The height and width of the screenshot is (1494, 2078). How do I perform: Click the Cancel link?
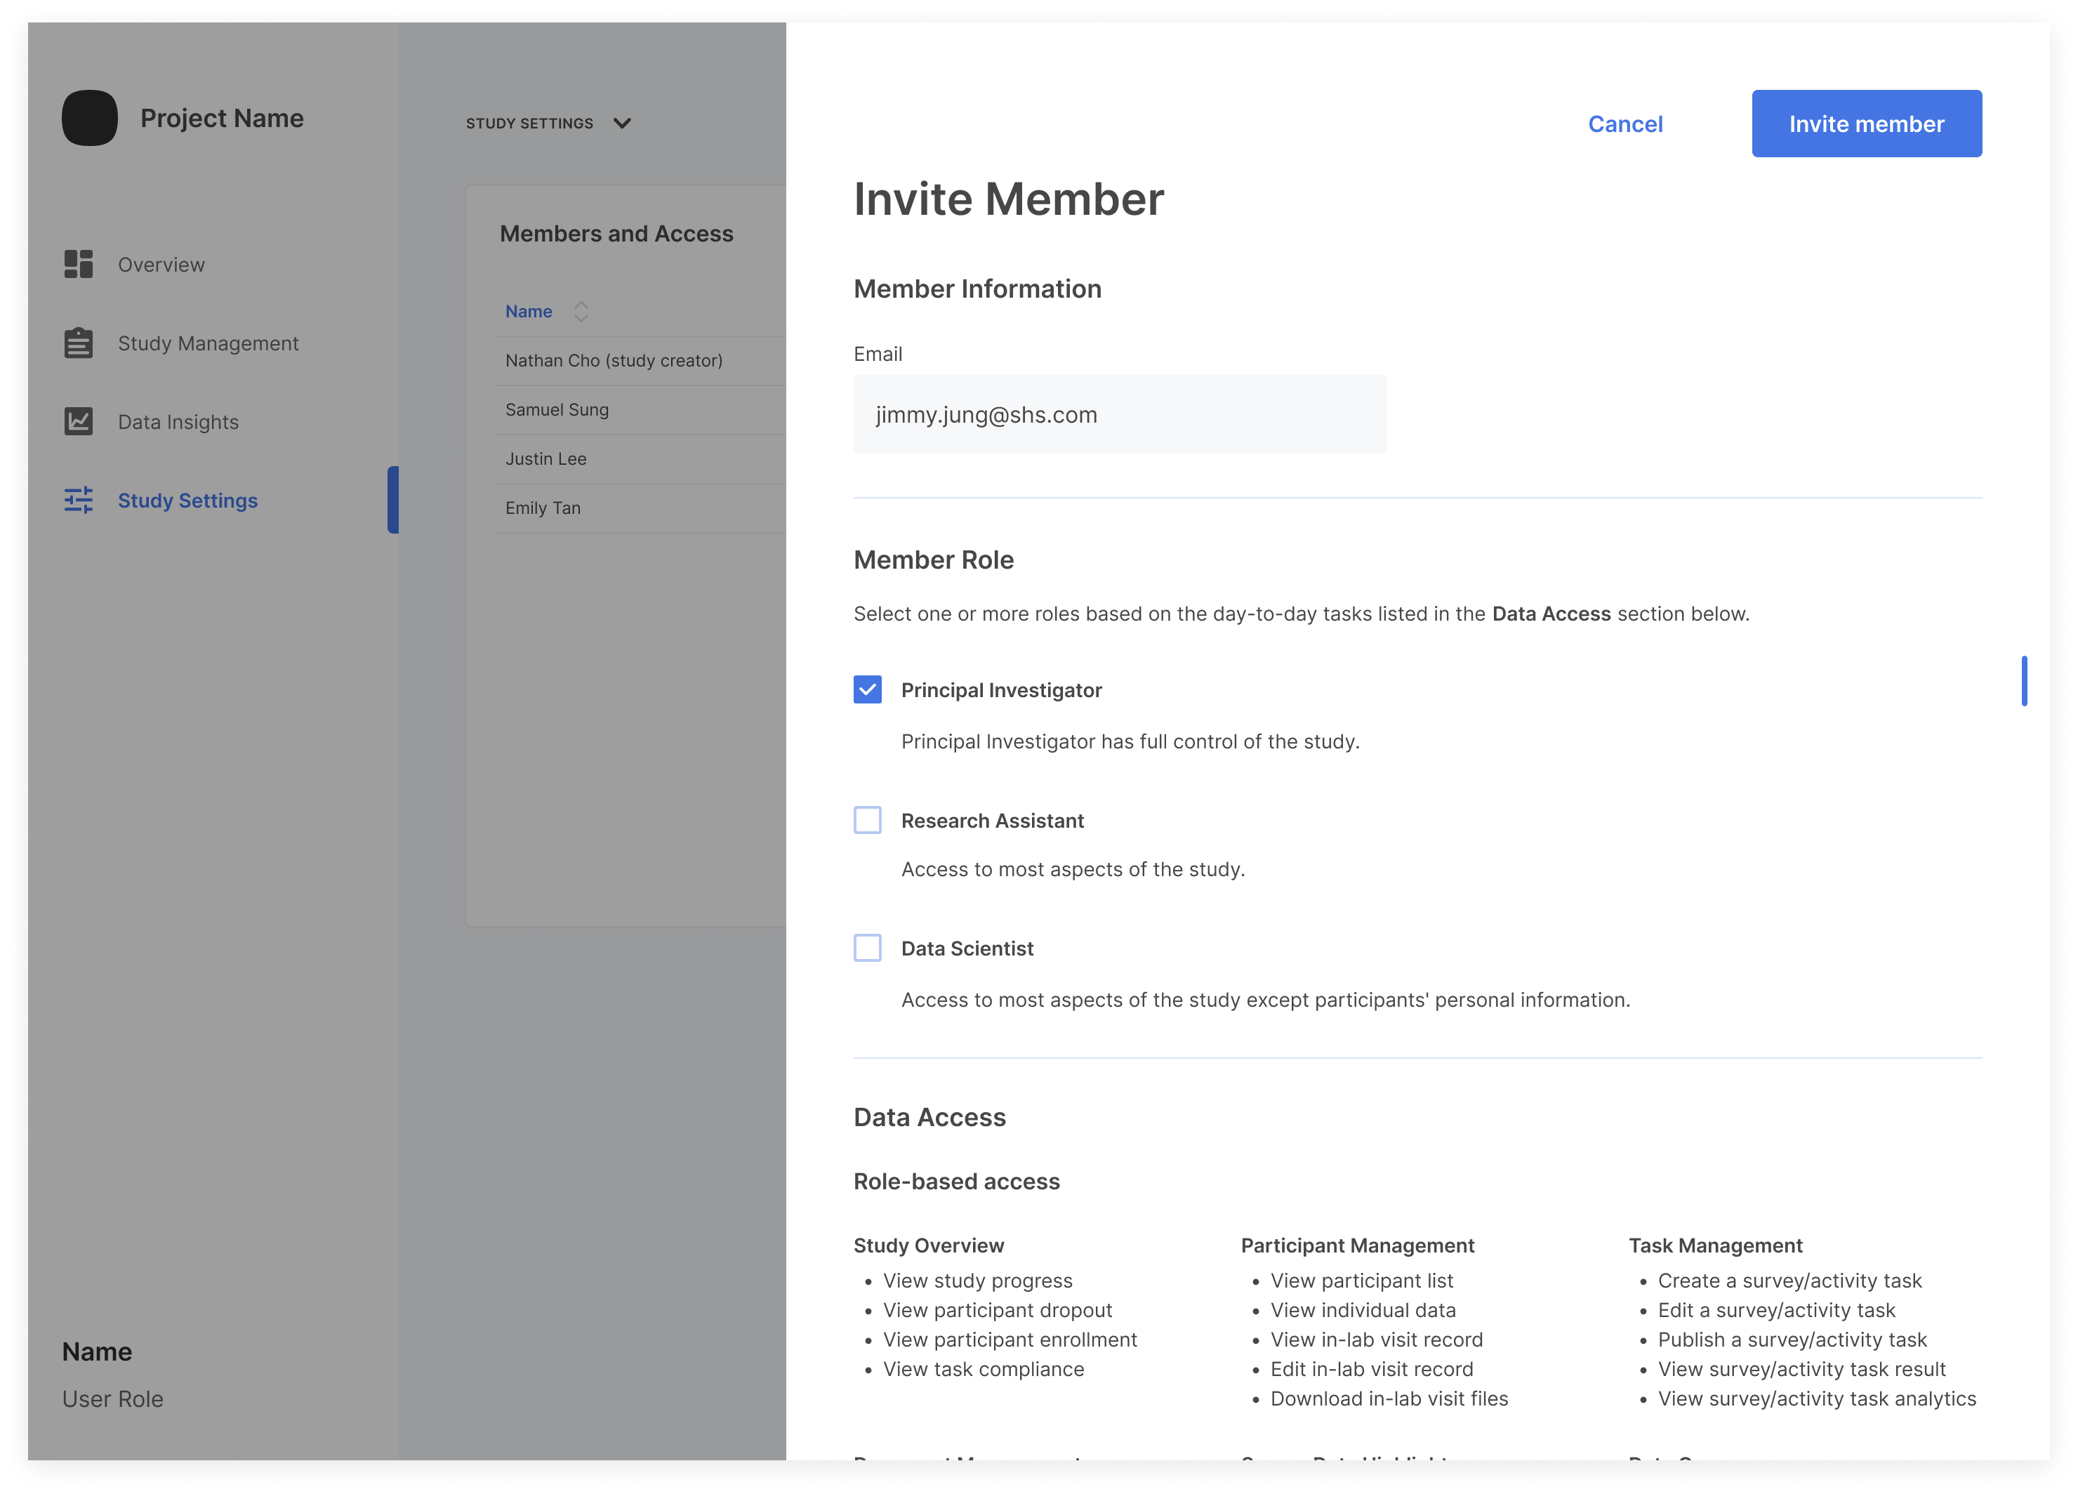click(x=1624, y=124)
